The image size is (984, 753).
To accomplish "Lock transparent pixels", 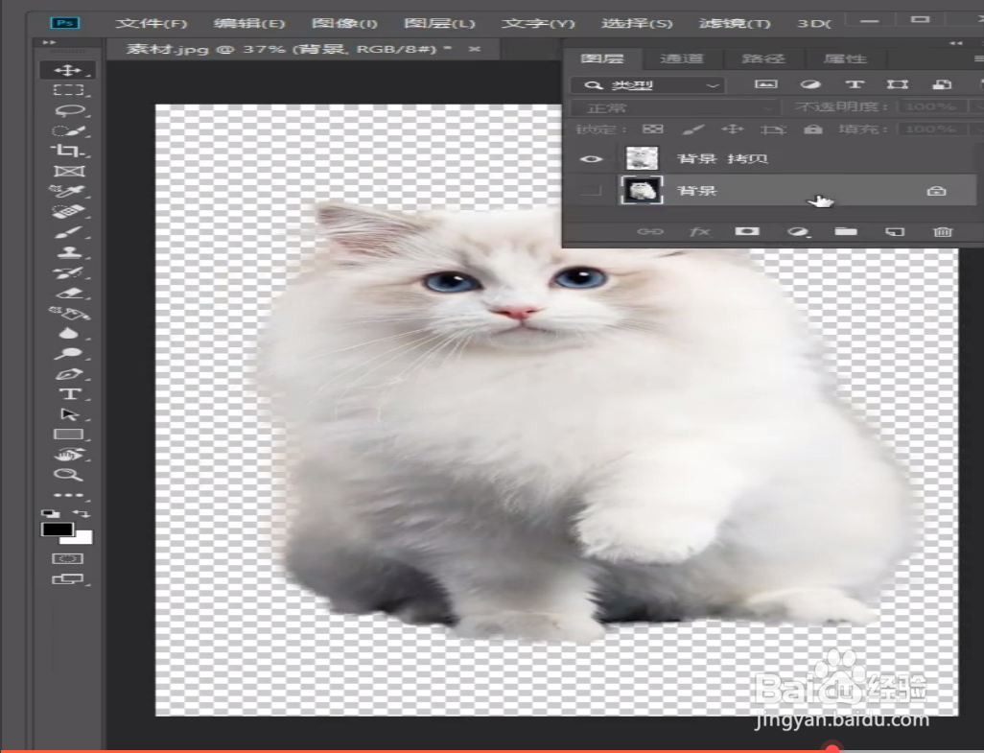I will 653,129.
